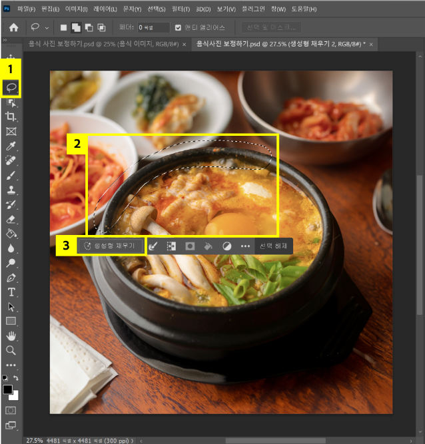Close the 25% document tab
425x444 pixels.
pos(184,45)
